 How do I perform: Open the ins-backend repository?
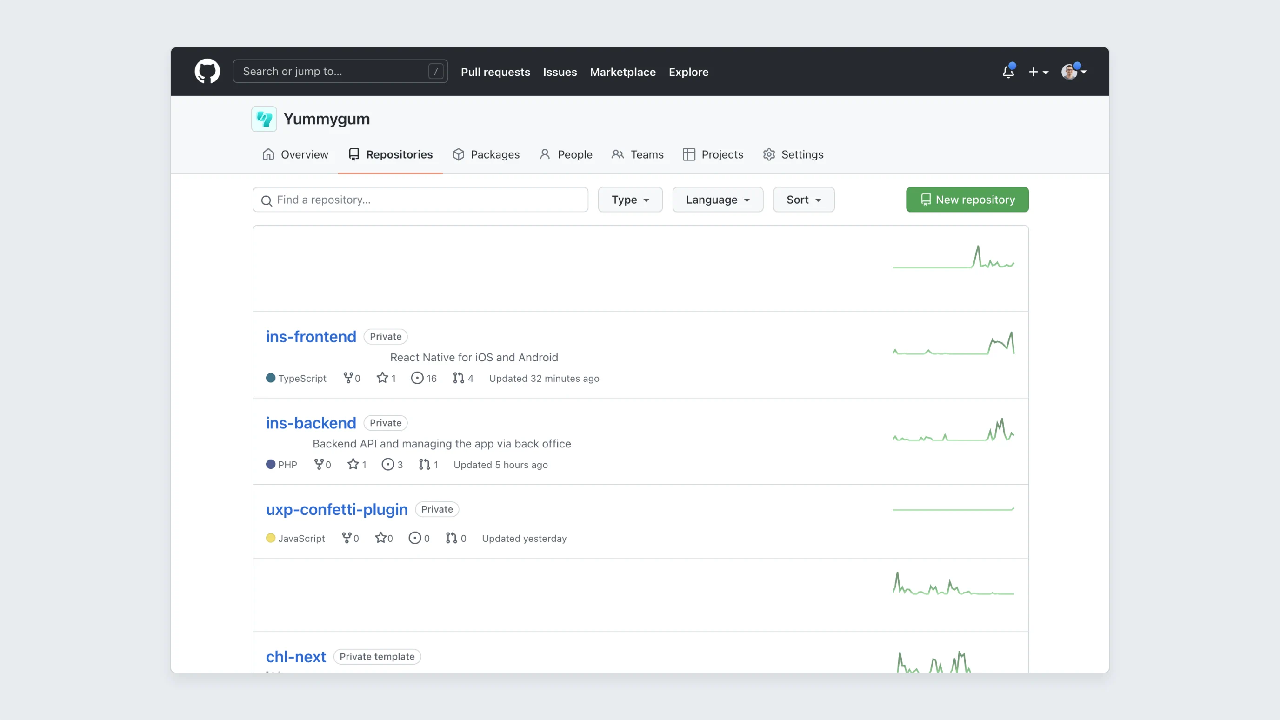tap(311, 423)
